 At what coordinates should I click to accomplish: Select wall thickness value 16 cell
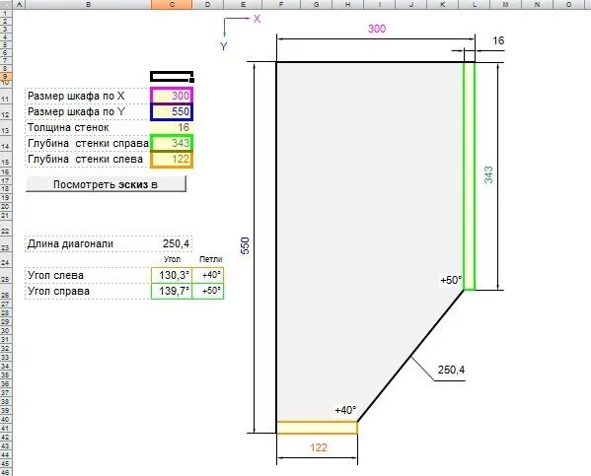pos(172,128)
